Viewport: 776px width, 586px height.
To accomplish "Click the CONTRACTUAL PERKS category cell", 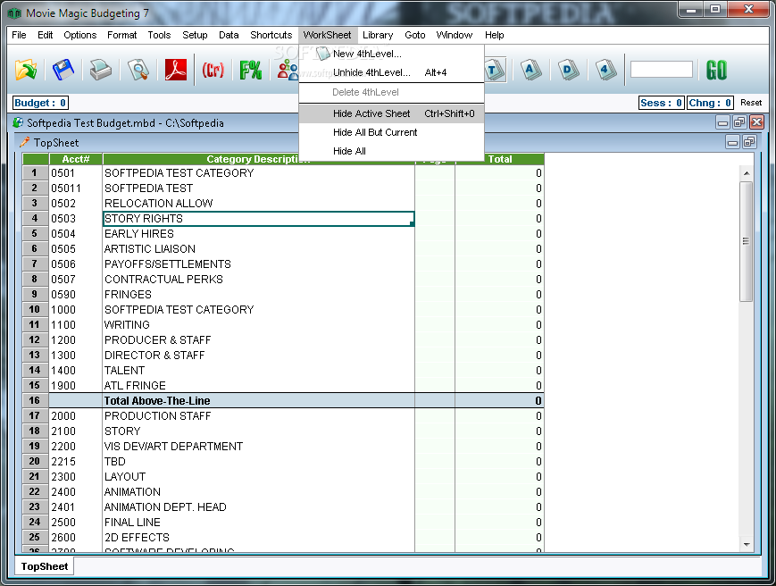I will tap(258, 279).
